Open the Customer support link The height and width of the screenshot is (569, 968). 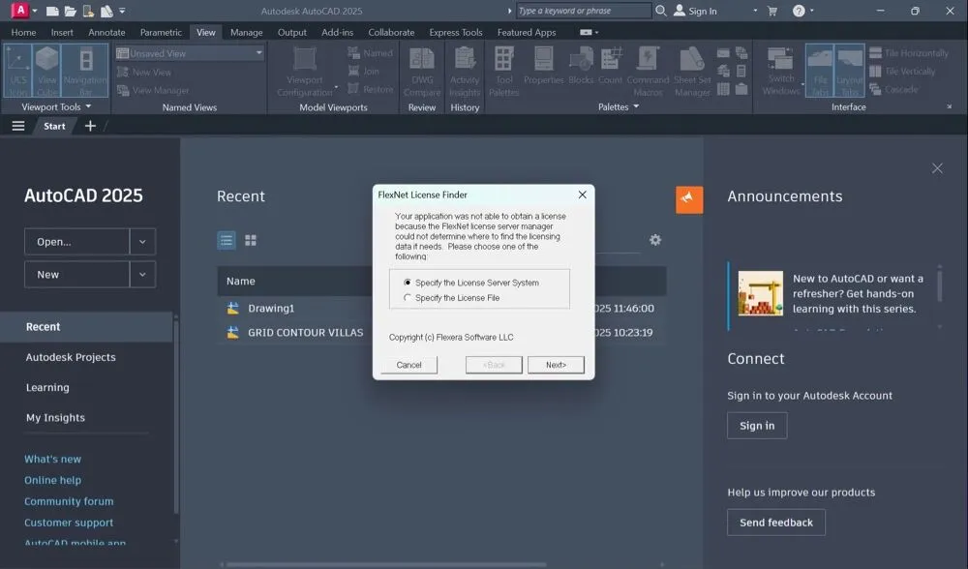[69, 523]
